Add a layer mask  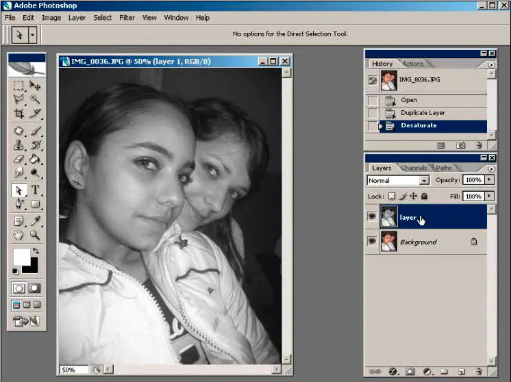[x=410, y=371]
